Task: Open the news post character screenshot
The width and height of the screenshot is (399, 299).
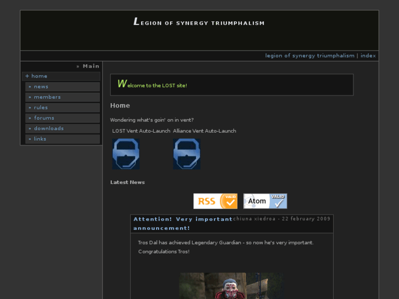Action: pos(231,286)
